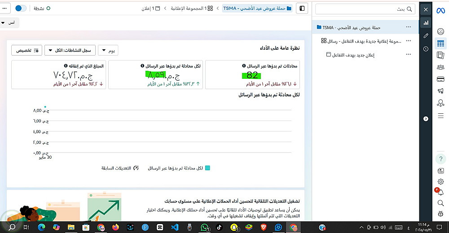Click the previous edits التعديلات السابقة icon
449x233 pixels.
(x=136, y=168)
